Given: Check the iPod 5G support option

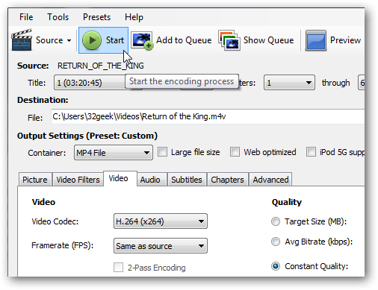Looking at the screenshot, I should tap(311, 152).
